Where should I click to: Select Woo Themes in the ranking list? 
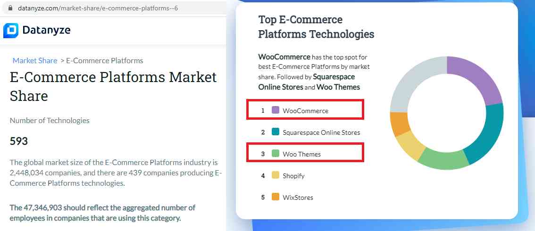pos(301,154)
